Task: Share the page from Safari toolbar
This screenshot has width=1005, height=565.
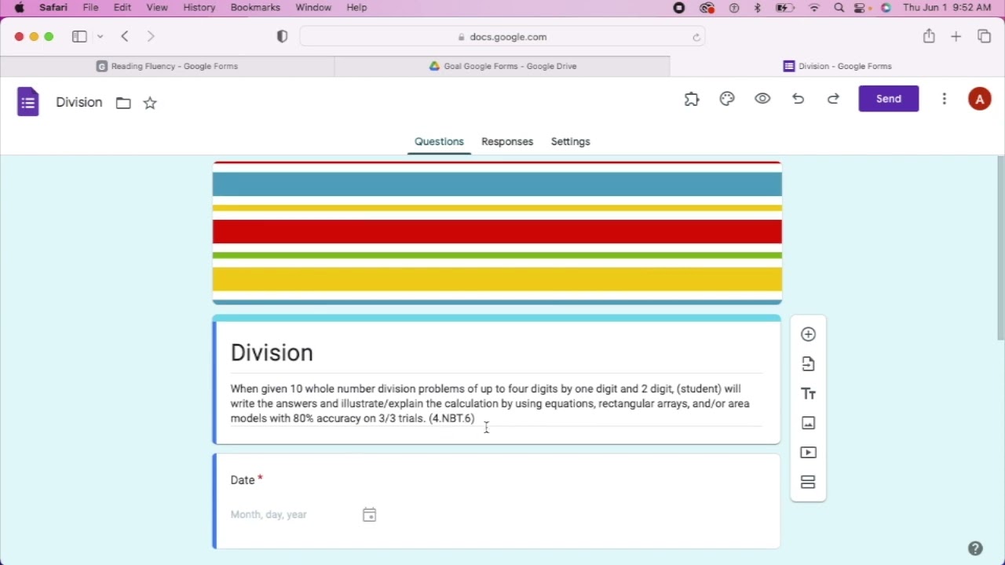Action: [929, 36]
